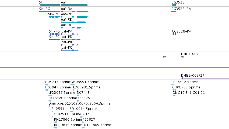Click the 'EK192514.5prime' EST label
The height and width of the screenshot is (129, 229).
click(x=66, y=114)
